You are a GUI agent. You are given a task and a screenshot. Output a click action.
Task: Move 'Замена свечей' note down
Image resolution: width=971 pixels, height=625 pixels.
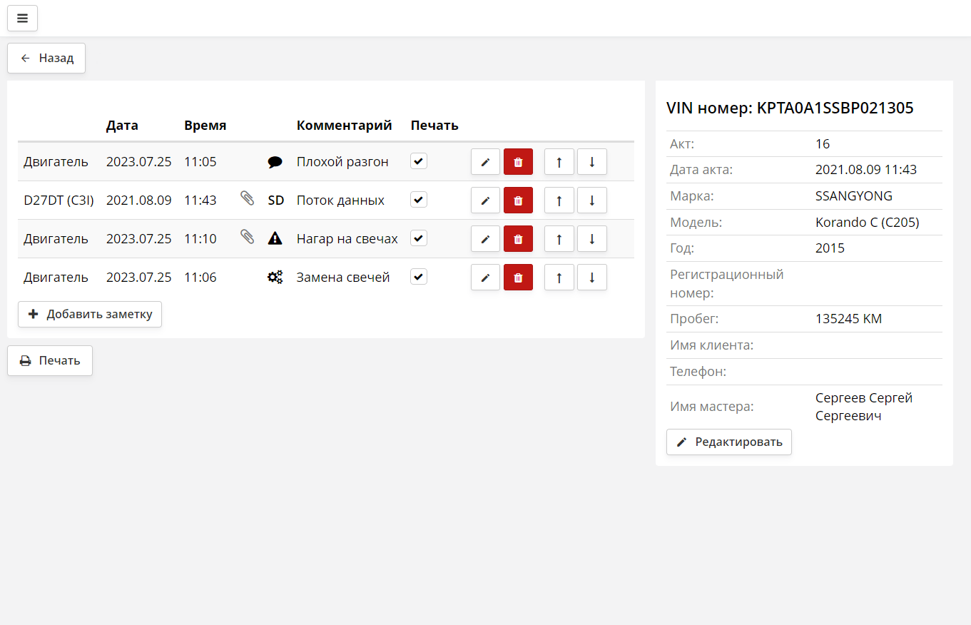pyautogui.click(x=591, y=278)
